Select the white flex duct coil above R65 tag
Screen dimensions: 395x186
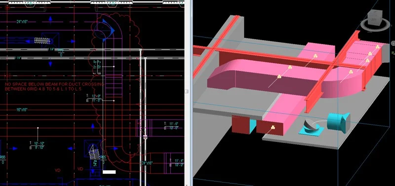pos(94,153)
